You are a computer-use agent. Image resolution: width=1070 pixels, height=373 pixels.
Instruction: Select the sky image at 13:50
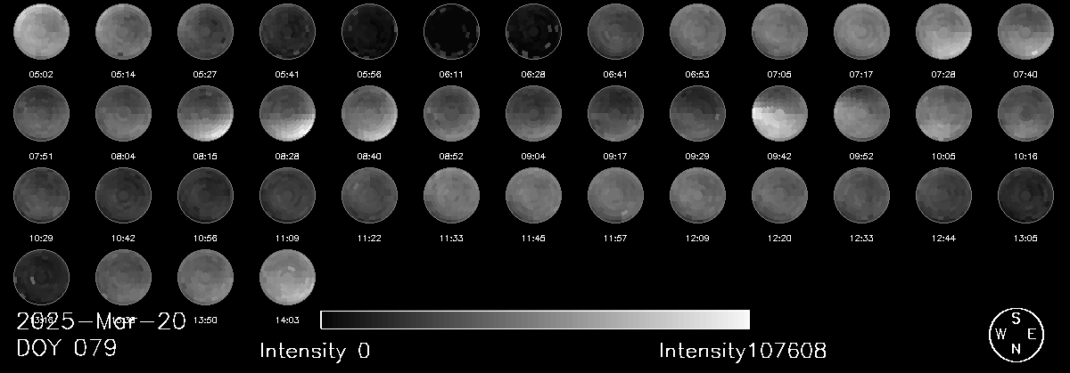pyautogui.click(x=206, y=277)
